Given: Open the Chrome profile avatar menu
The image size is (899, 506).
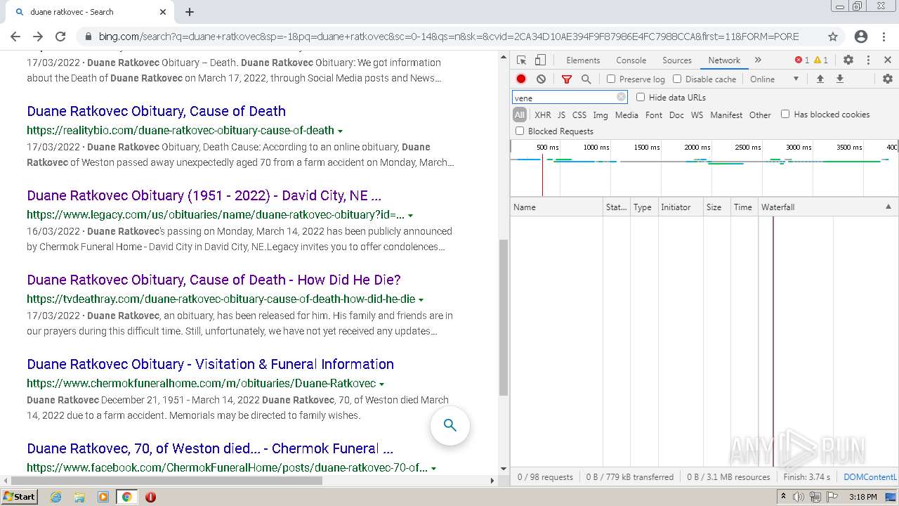Looking at the screenshot, I should coord(861,37).
